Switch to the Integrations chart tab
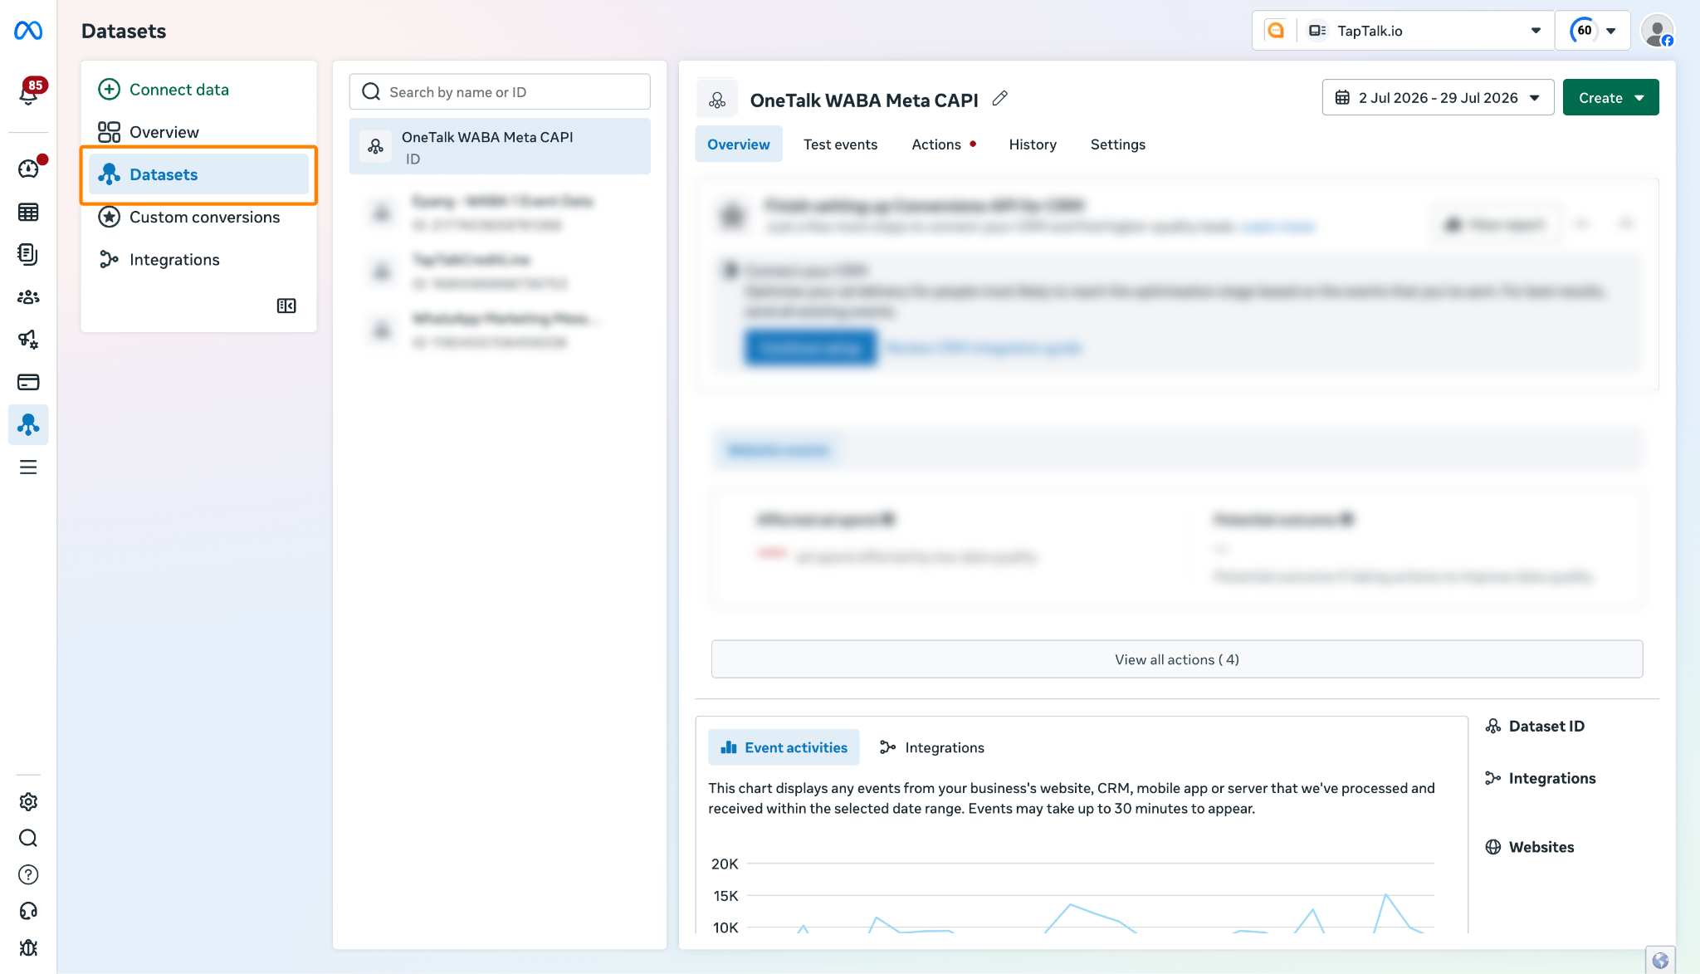1700x974 pixels. click(932, 747)
